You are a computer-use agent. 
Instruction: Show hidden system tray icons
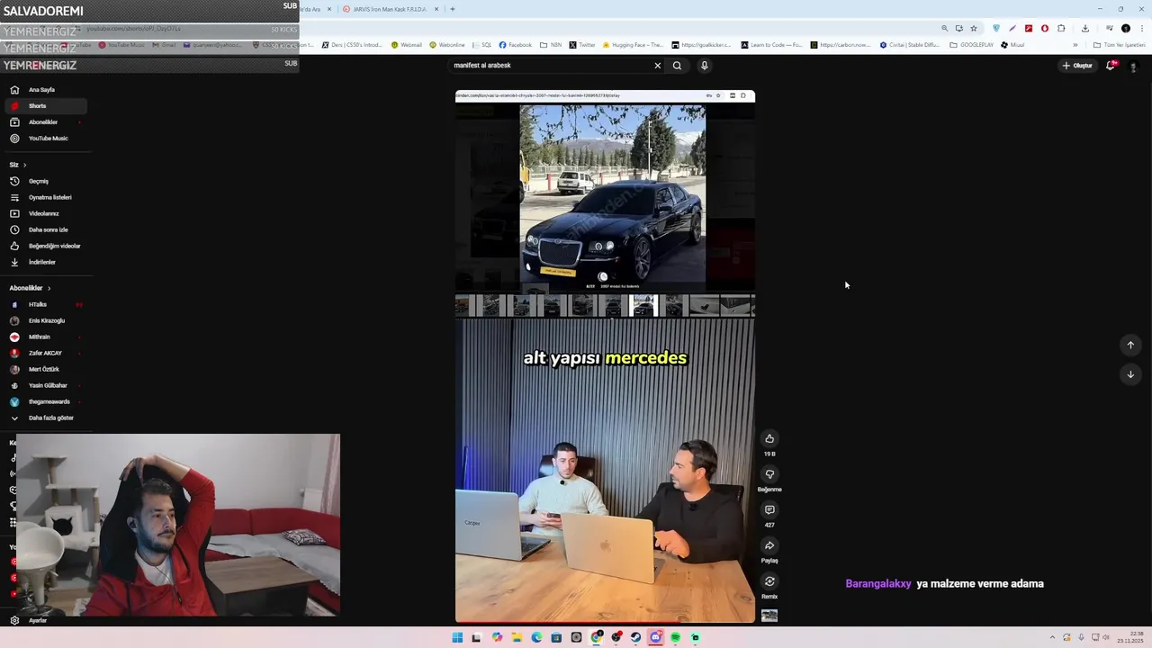[1051, 637]
